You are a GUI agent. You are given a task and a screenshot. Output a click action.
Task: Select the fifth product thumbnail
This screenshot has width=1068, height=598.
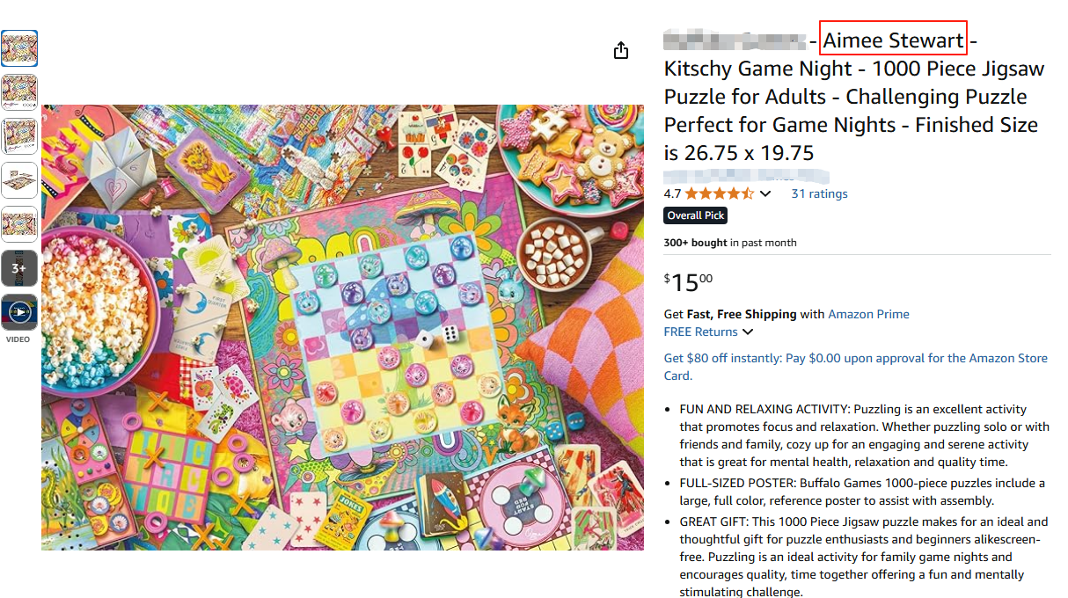coord(19,224)
